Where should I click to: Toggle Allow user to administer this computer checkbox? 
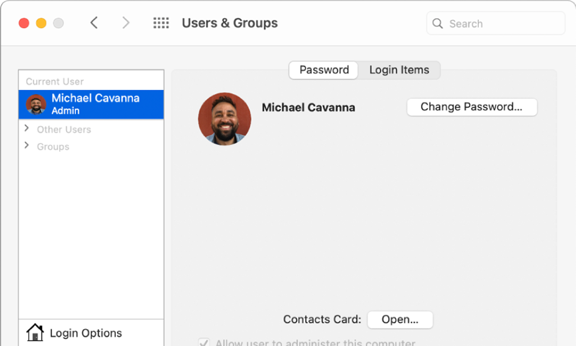204,342
